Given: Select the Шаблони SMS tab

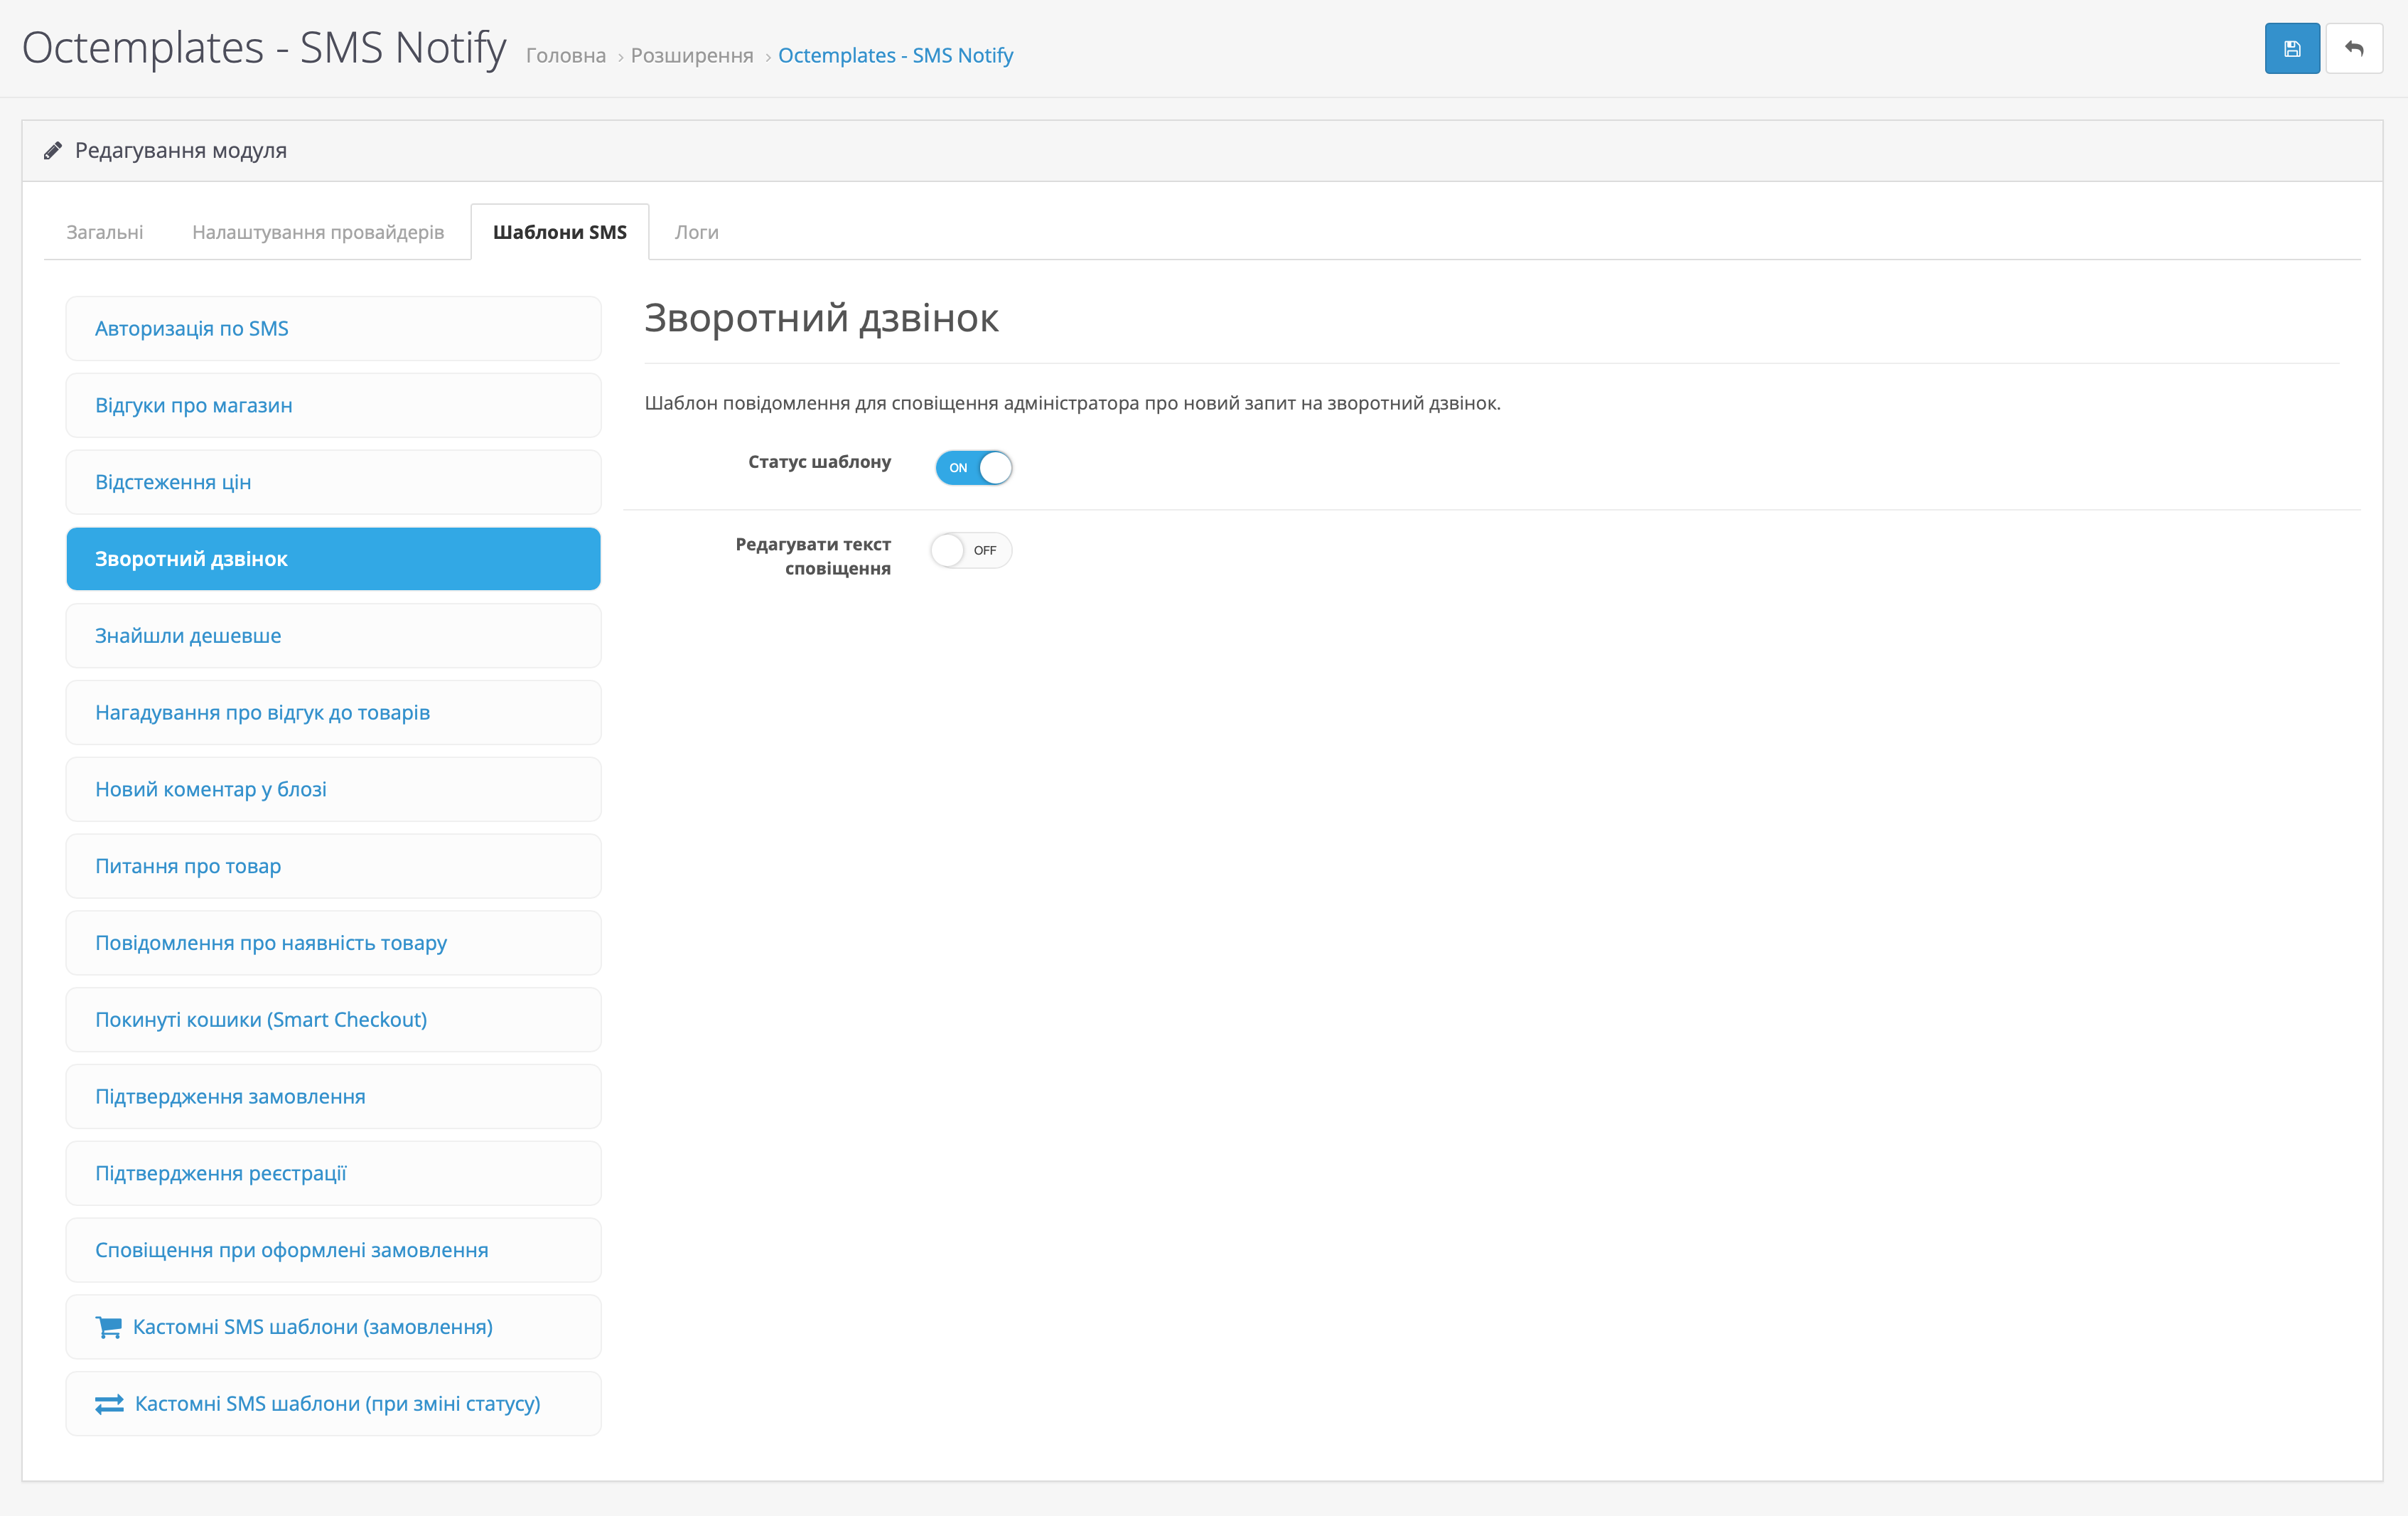Looking at the screenshot, I should [x=559, y=232].
